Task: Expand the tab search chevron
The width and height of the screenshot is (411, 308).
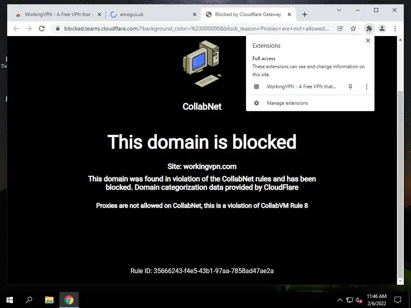Action: click(x=339, y=10)
